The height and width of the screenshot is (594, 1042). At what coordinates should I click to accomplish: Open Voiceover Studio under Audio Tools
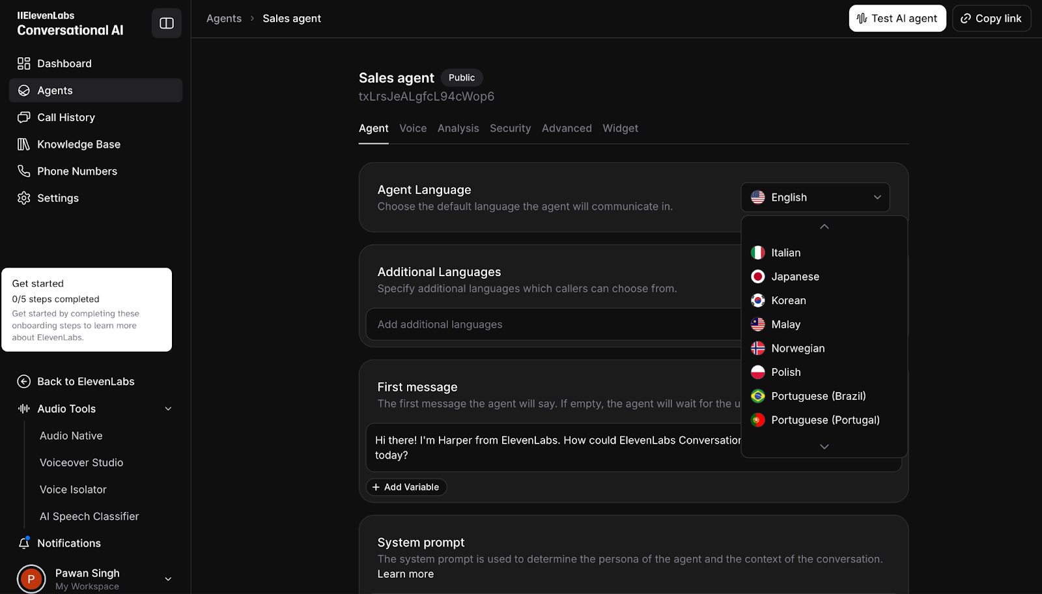[81, 462]
